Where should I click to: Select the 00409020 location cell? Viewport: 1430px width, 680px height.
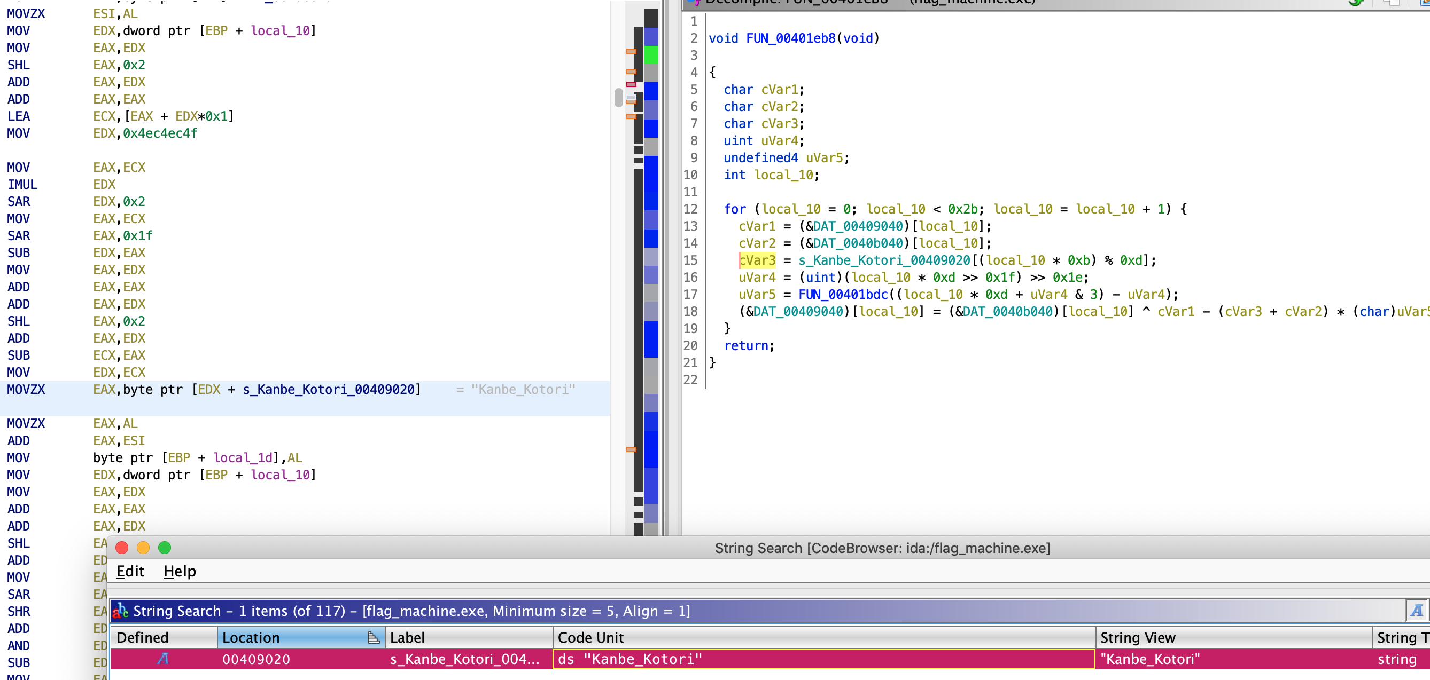301,659
